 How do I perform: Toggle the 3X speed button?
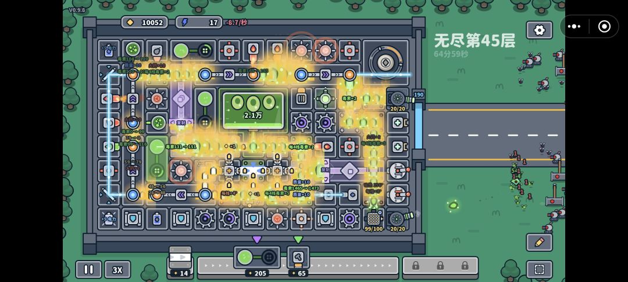tap(117, 270)
